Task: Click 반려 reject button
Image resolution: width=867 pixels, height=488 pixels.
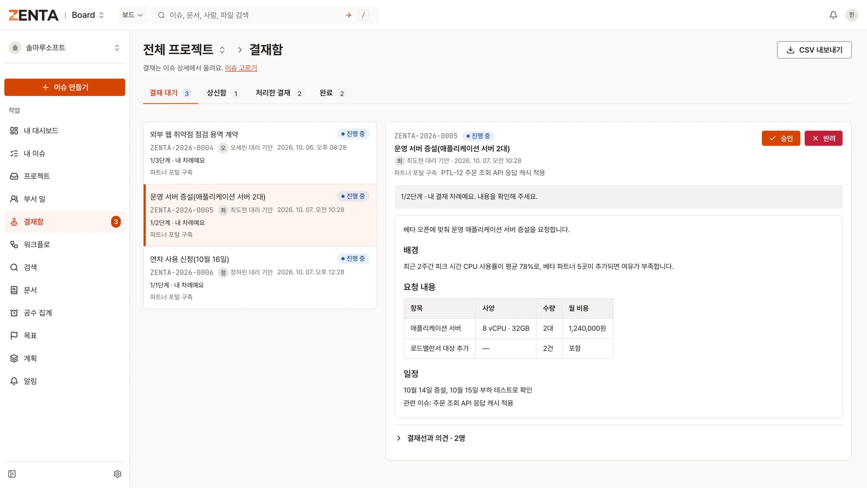Action: click(823, 138)
